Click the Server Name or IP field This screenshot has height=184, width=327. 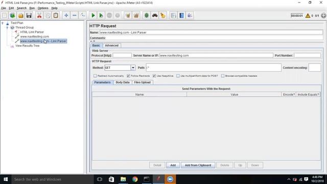(x=216, y=56)
